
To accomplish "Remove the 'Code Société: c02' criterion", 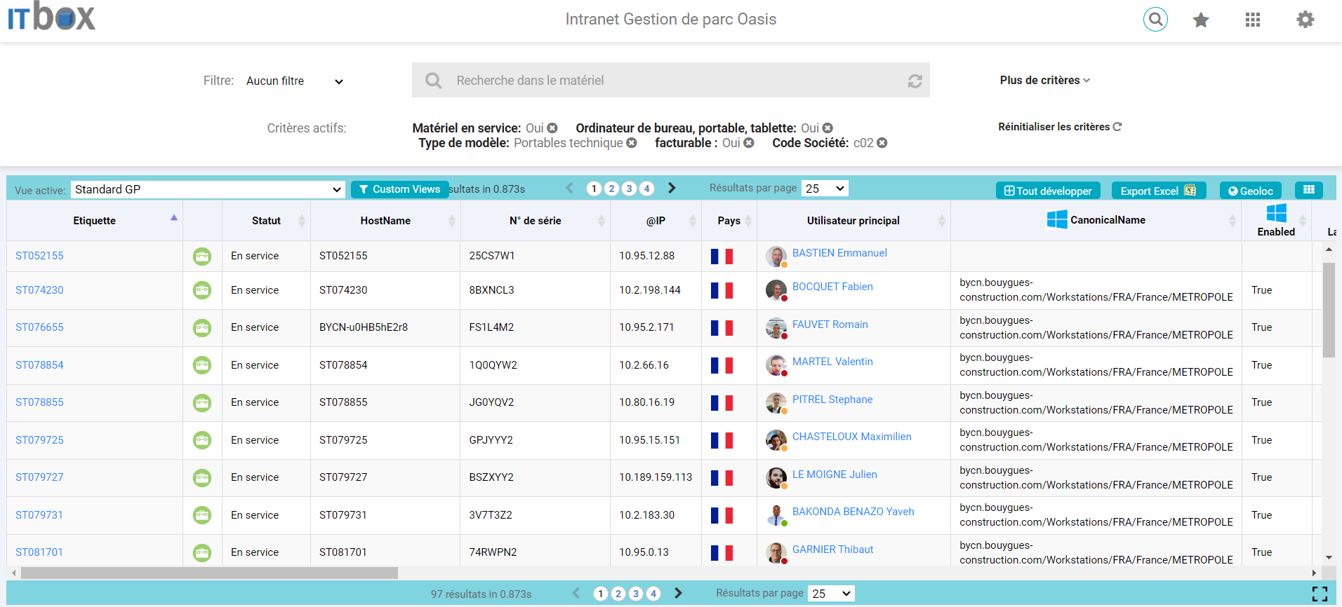I will (x=882, y=143).
